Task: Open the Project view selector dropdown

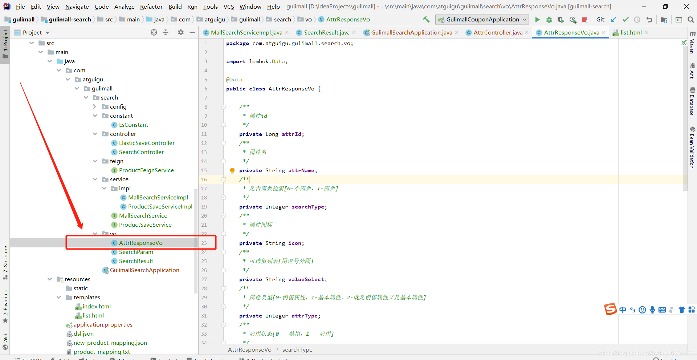Action: point(32,32)
